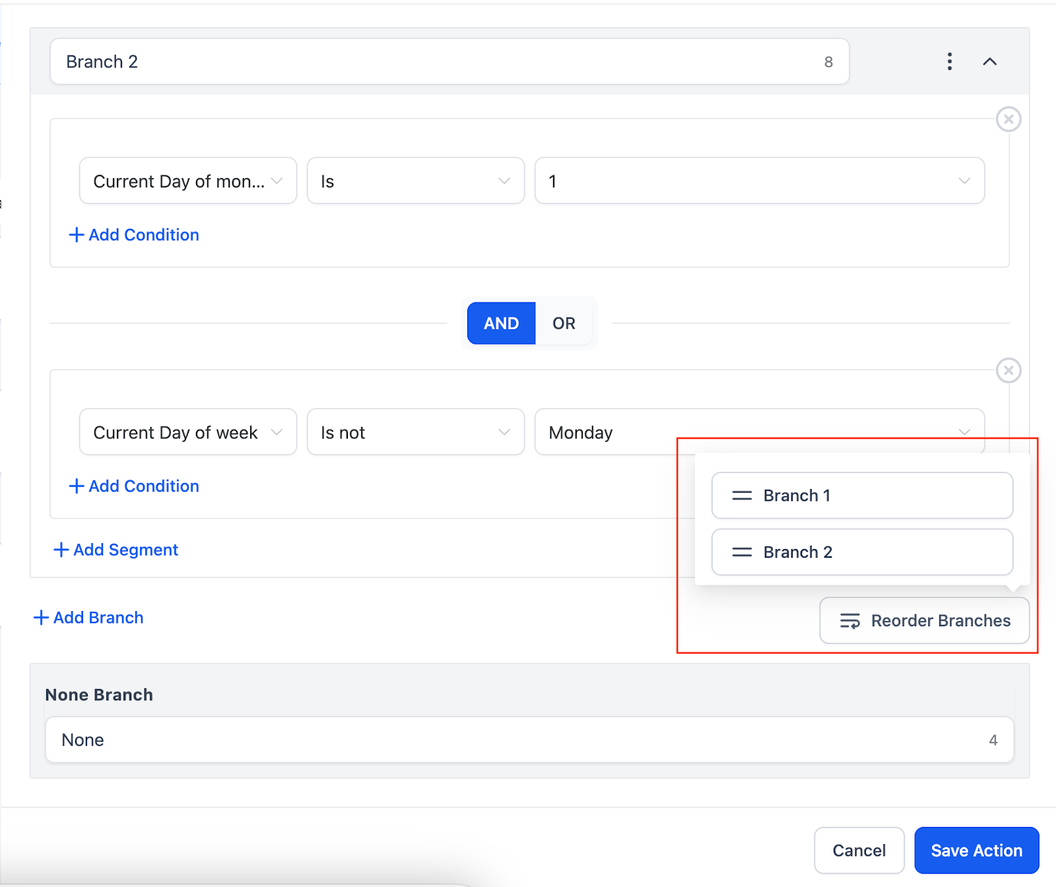Screen dimensions: 1056x887
Task: Open the 'Is' operator dropdown
Action: tap(416, 181)
